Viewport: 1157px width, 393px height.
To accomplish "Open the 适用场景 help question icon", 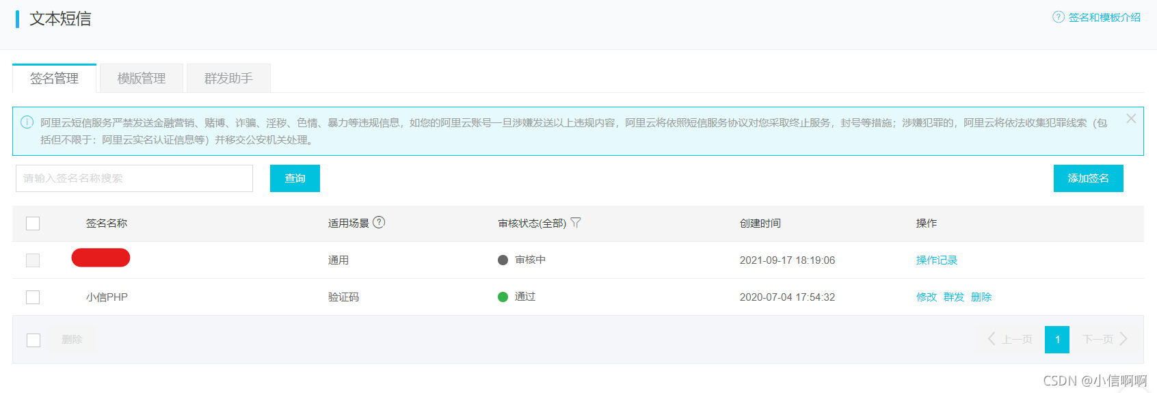I will coord(379,222).
